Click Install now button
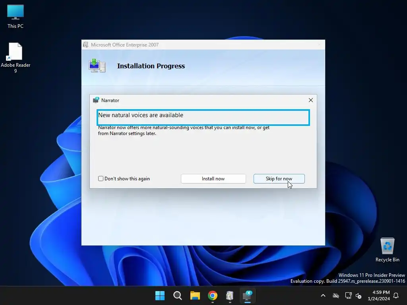407x305 pixels. 213,179
